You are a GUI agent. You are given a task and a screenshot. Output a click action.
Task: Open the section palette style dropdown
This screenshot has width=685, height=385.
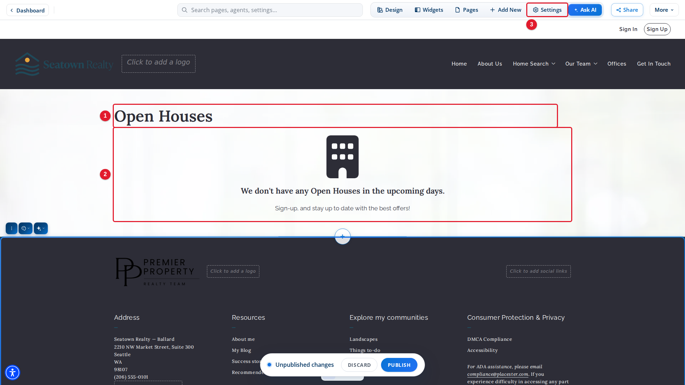click(x=25, y=229)
